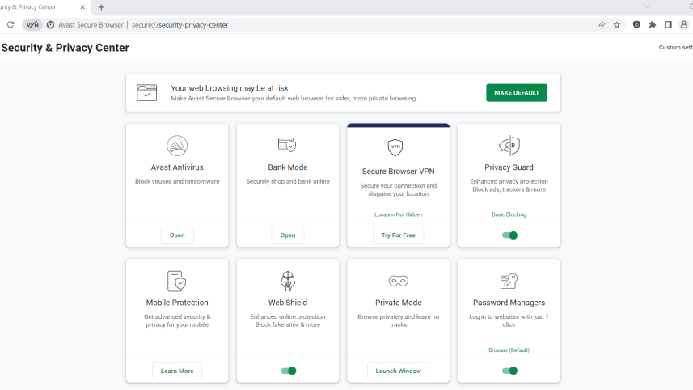693x390 pixels.
Task: Click the Browser (Default) status text
Action: pos(509,350)
